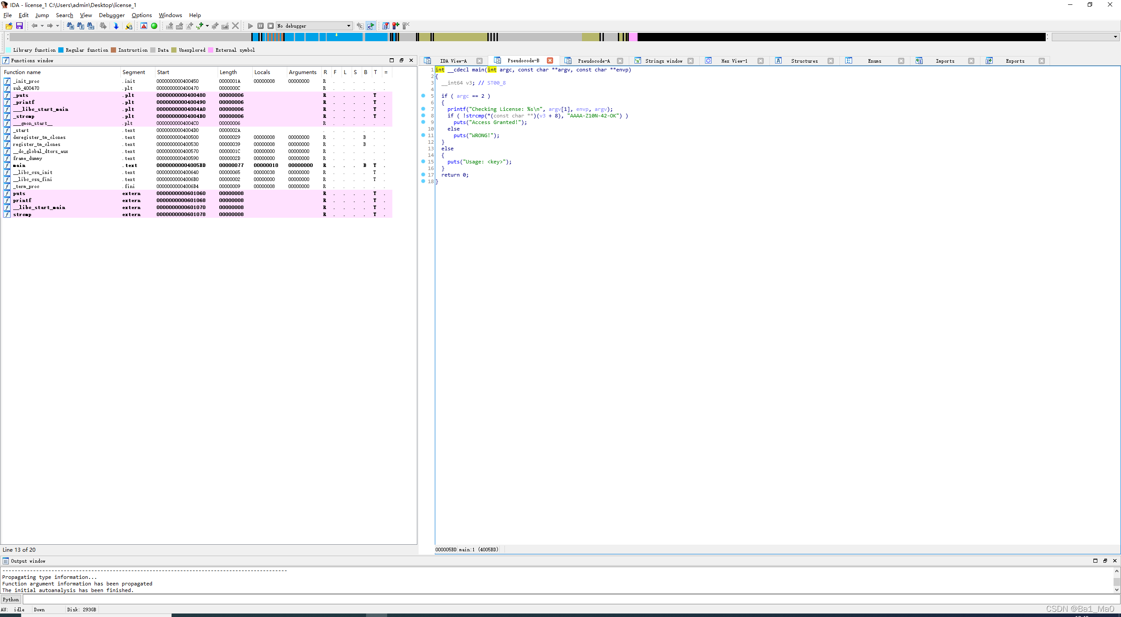1121x617 pixels.
Task: Click the delete X toolbar icon
Action: [x=236, y=26]
